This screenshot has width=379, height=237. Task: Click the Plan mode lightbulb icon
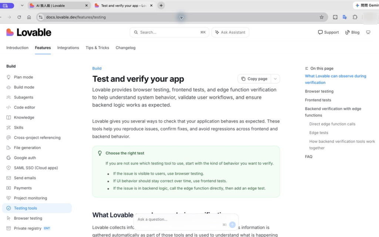click(9, 77)
